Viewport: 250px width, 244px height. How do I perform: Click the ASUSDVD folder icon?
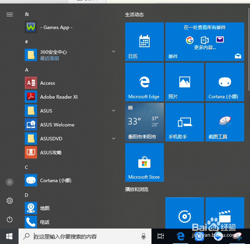coord(31,138)
